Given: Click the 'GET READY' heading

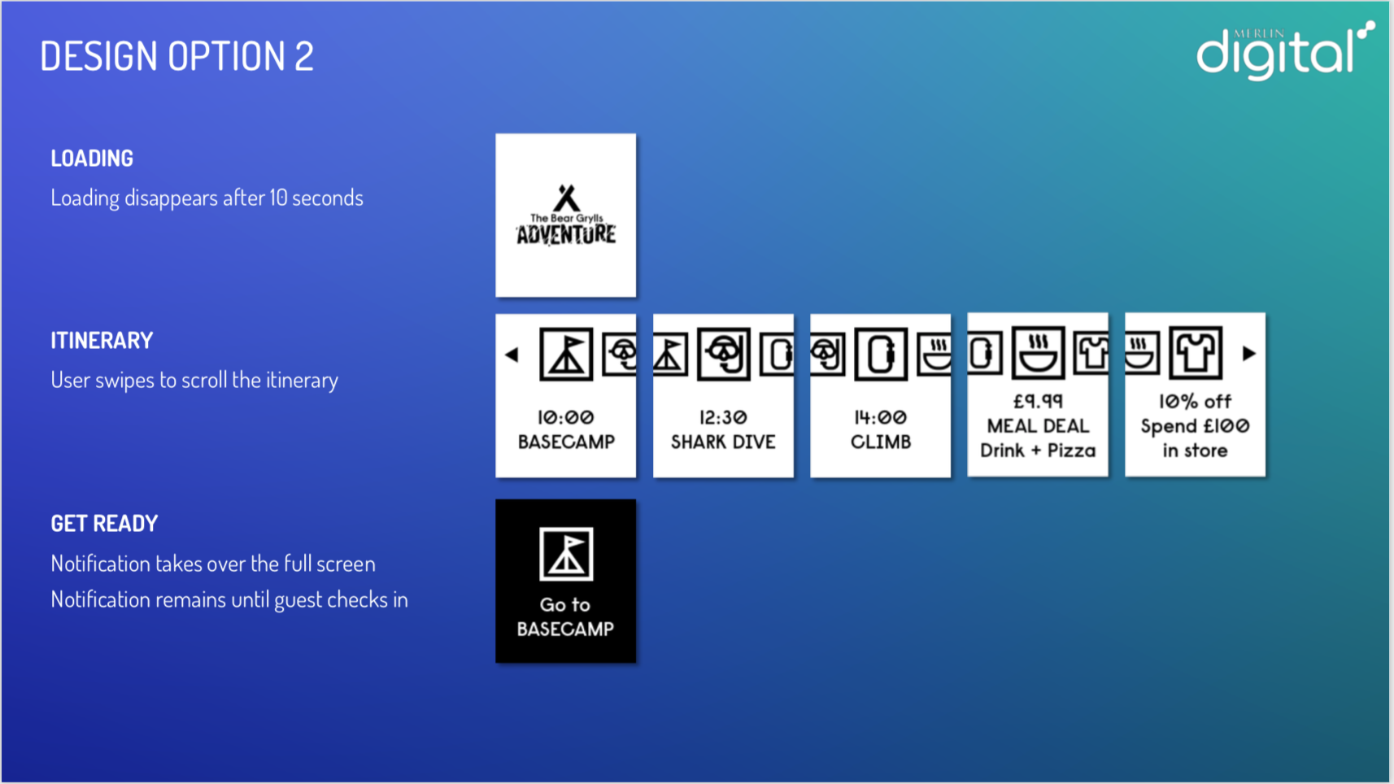Looking at the screenshot, I should coord(104,523).
